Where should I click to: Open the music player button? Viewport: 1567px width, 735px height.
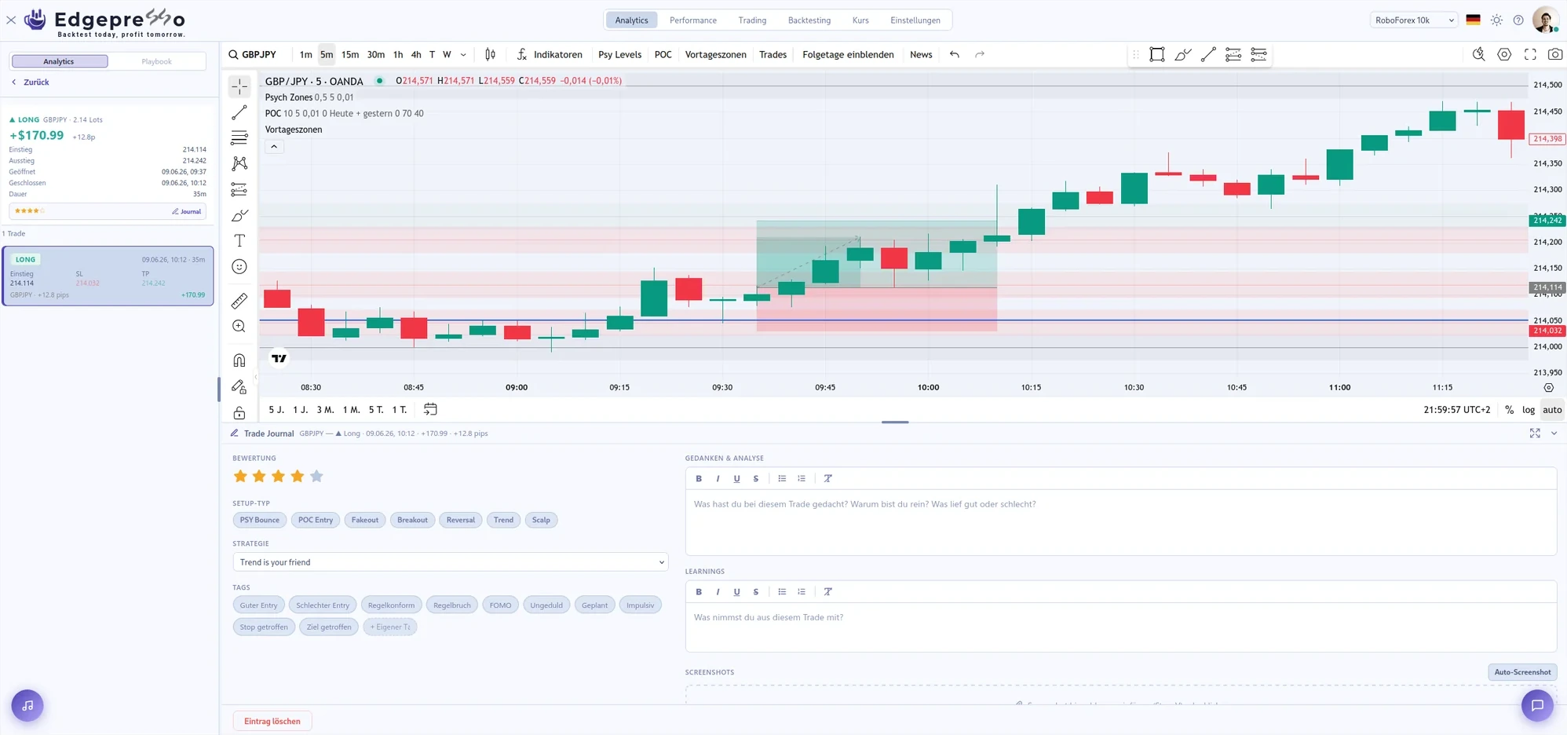tap(27, 705)
